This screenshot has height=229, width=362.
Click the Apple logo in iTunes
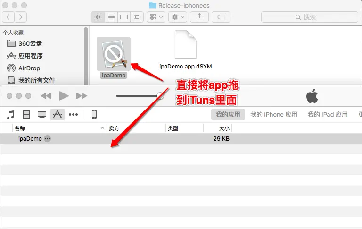pos(312,96)
